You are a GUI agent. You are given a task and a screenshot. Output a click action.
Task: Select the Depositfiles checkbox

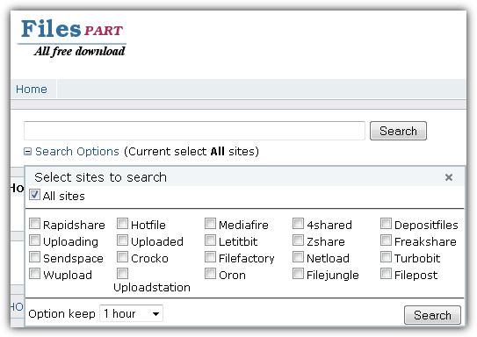tap(386, 223)
